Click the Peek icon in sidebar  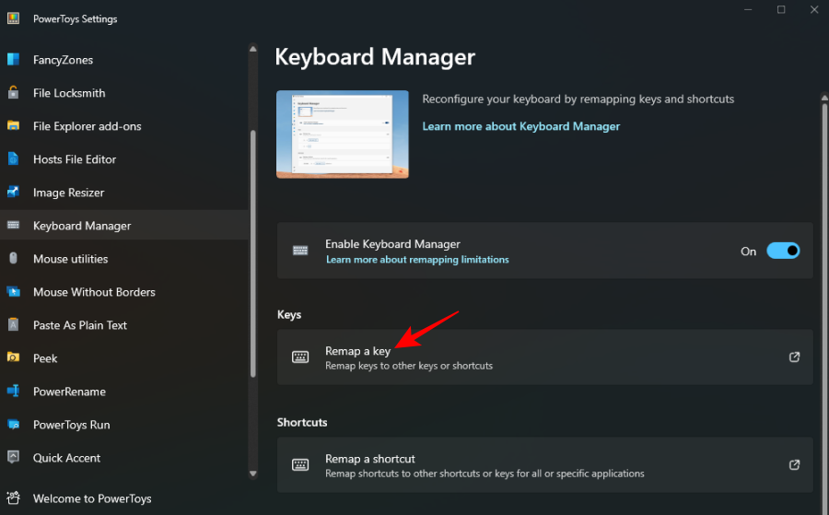14,358
